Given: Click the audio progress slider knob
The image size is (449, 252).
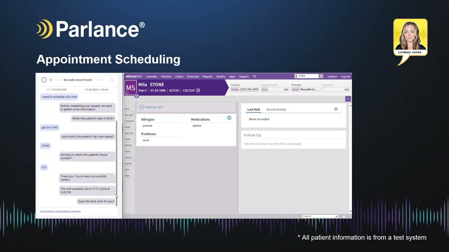Looking at the screenshot, I should point(51,80).
